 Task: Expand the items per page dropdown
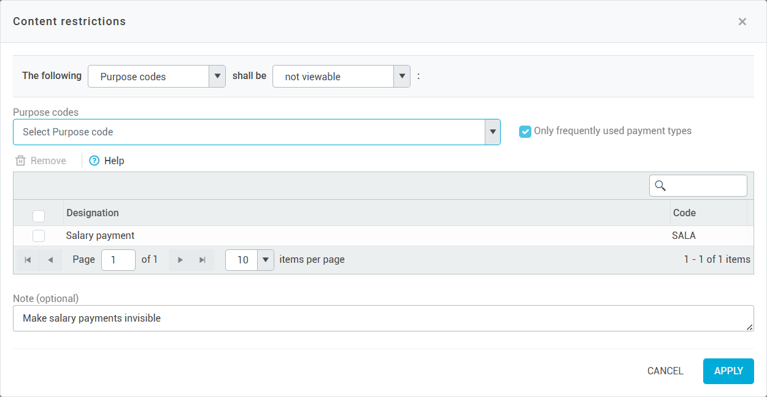point(265,260)
